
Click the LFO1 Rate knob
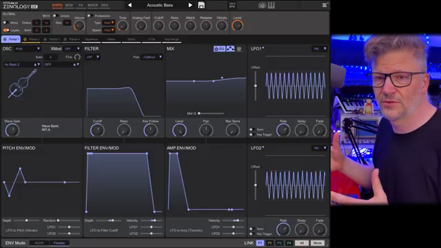pos(283,130)
